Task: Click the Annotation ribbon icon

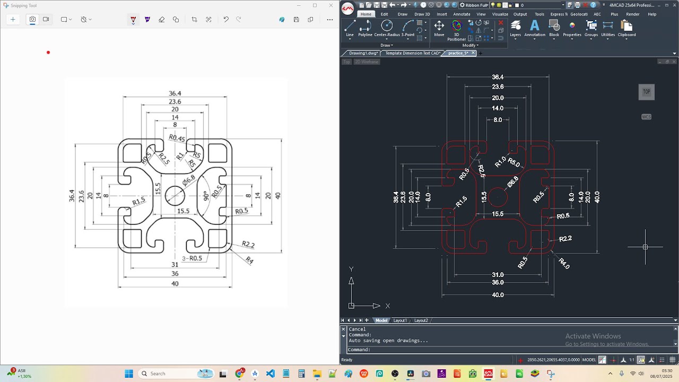Action: pyautogui.click(x=535, y=29)
